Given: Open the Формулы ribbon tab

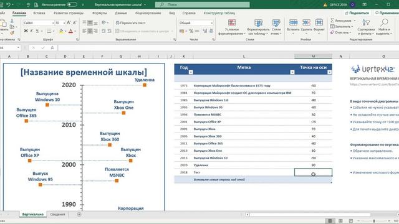Looking at the screenshot, I should click(x=99, y=13).
